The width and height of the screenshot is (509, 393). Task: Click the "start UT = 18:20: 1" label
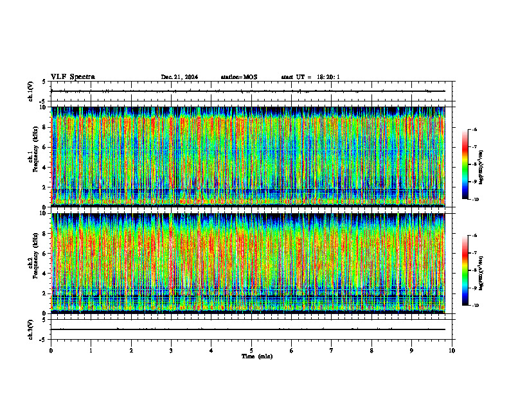[x=310, y=77]
